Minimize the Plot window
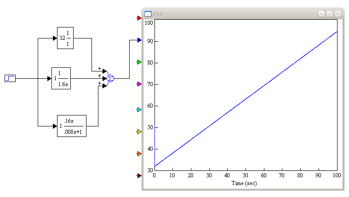The width and height of the screenshot is (349, 197). [321, 14]
